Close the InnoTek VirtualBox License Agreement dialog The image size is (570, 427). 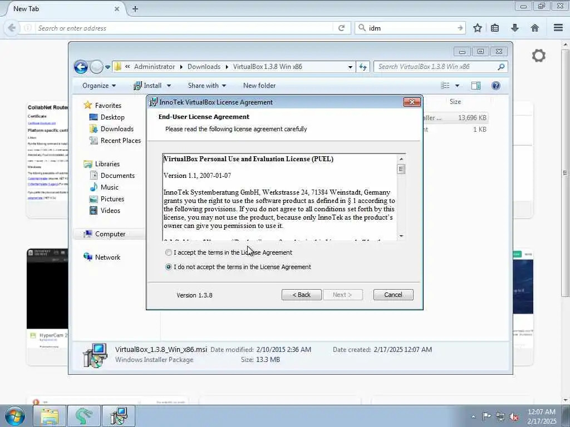(412, 102)
